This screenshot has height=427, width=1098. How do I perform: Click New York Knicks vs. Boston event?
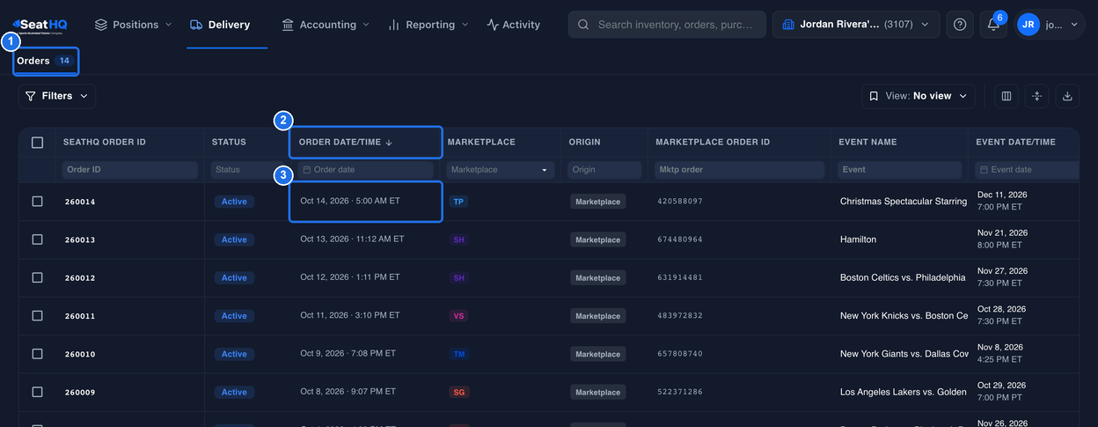904,316
